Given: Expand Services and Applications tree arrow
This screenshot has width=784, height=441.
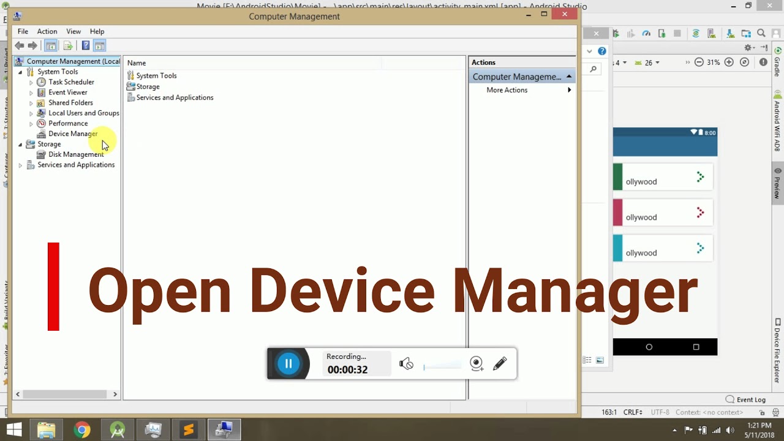Looking at the screenshot, I should [x=20, y=165].
